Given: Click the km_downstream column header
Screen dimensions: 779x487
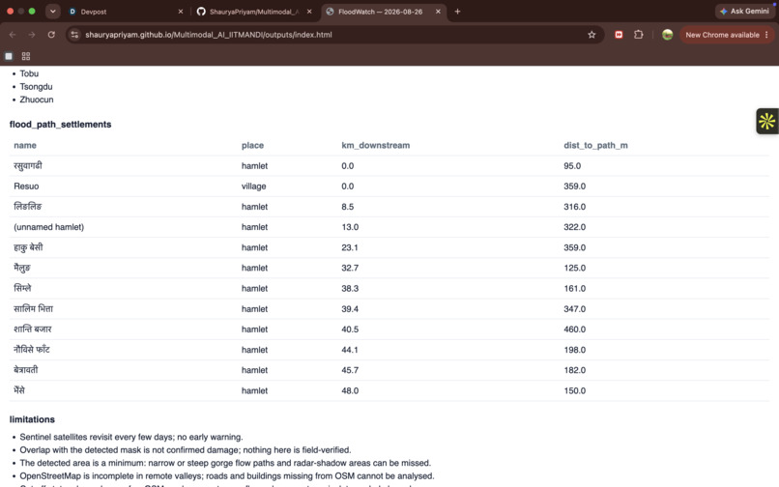Looking at the screenshot, I should 376,145.
